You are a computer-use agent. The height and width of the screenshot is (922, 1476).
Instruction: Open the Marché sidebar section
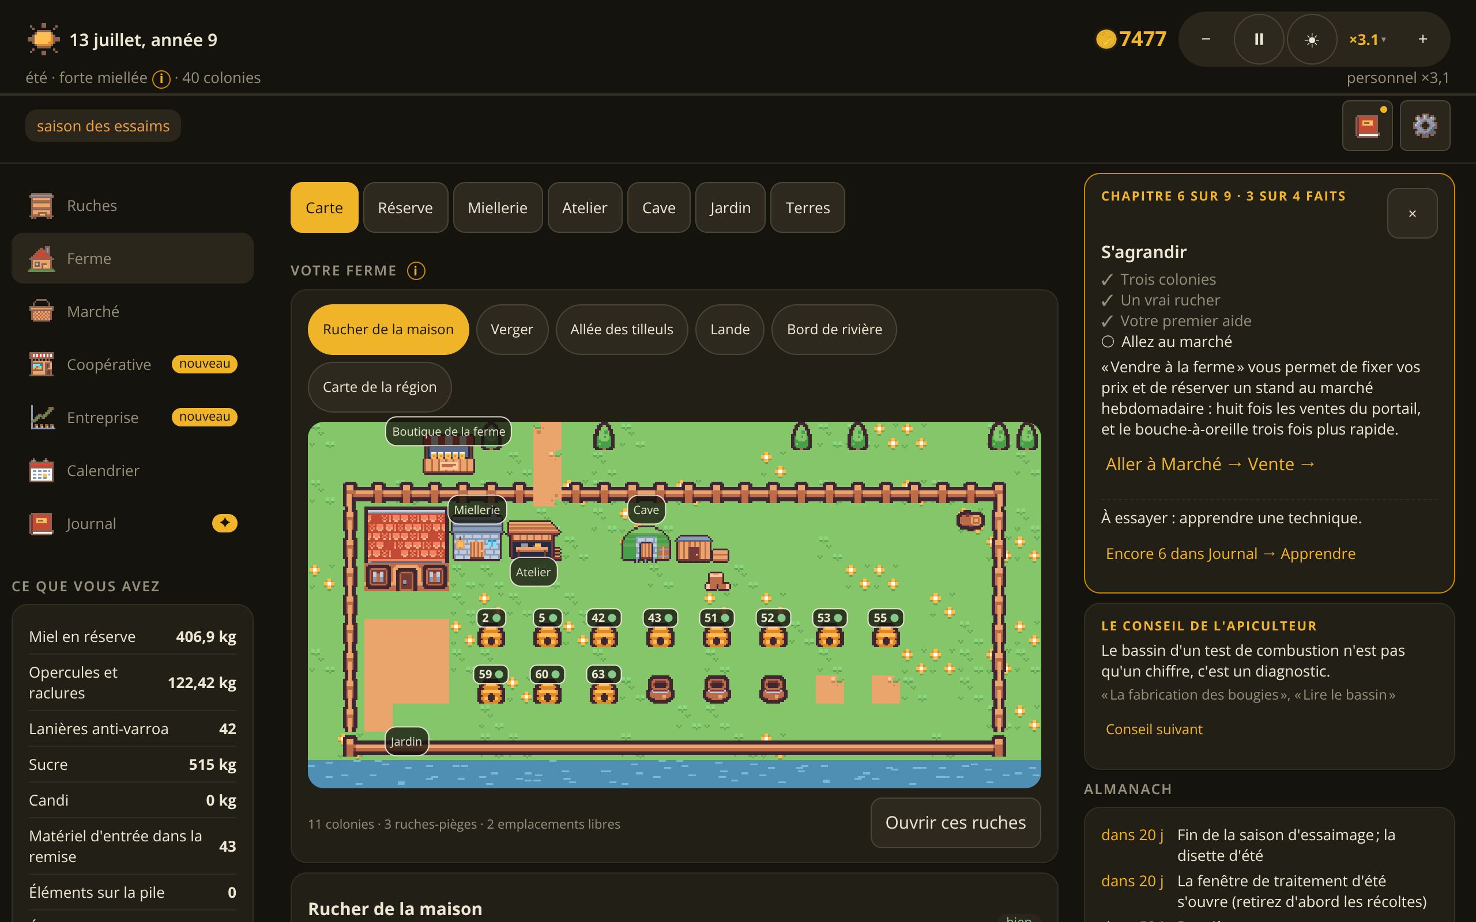pos(133,312)
